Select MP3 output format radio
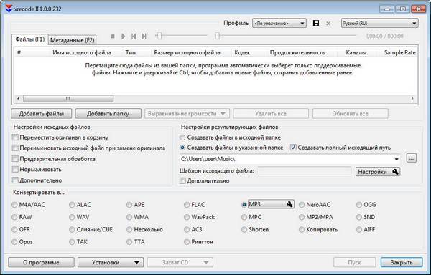The width and height of the screenshot is (431, 275). coord(244,205)
